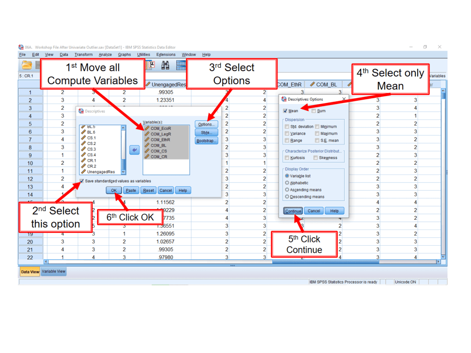This screenshot has height=353, width=471.
Task: Click the variable list scroll-down arrow
Action: 123,172
